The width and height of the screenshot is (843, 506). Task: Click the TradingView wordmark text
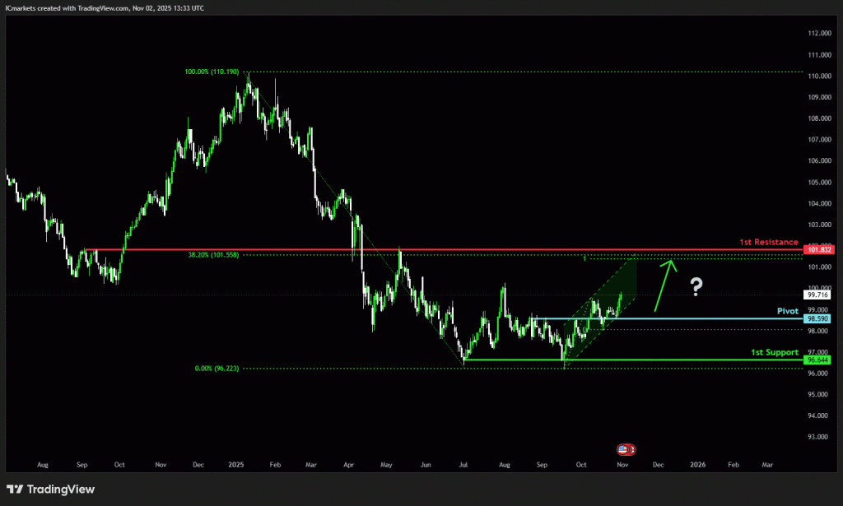[61, 490]
